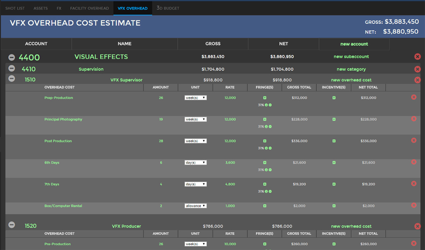425x250 pixels.
Task: Delete the 1520 VFX Producer category
Action: point(417,226)
